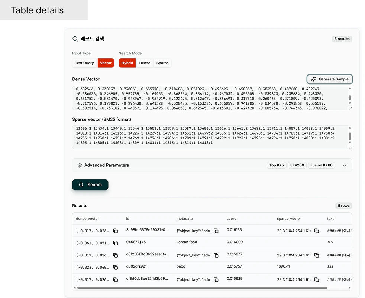
Task: Click the text column header
Action: [x=330, y=219]
